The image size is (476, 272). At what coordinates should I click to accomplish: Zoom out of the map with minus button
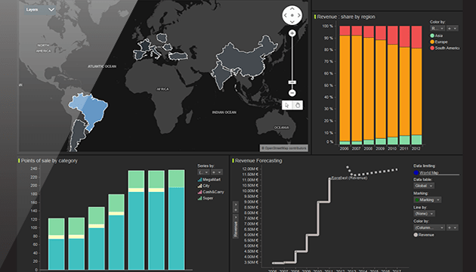tap(292, 93)
